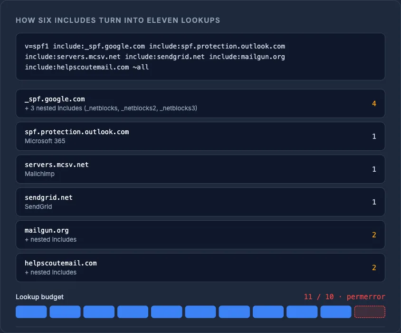Click the lookup count 1 for sendgrid.net

click(374, 202)
